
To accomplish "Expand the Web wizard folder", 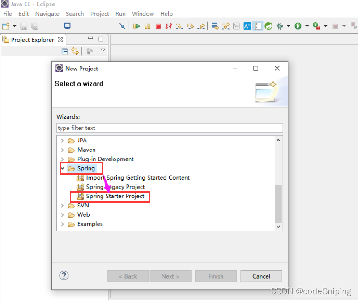I will pos(62,215).
